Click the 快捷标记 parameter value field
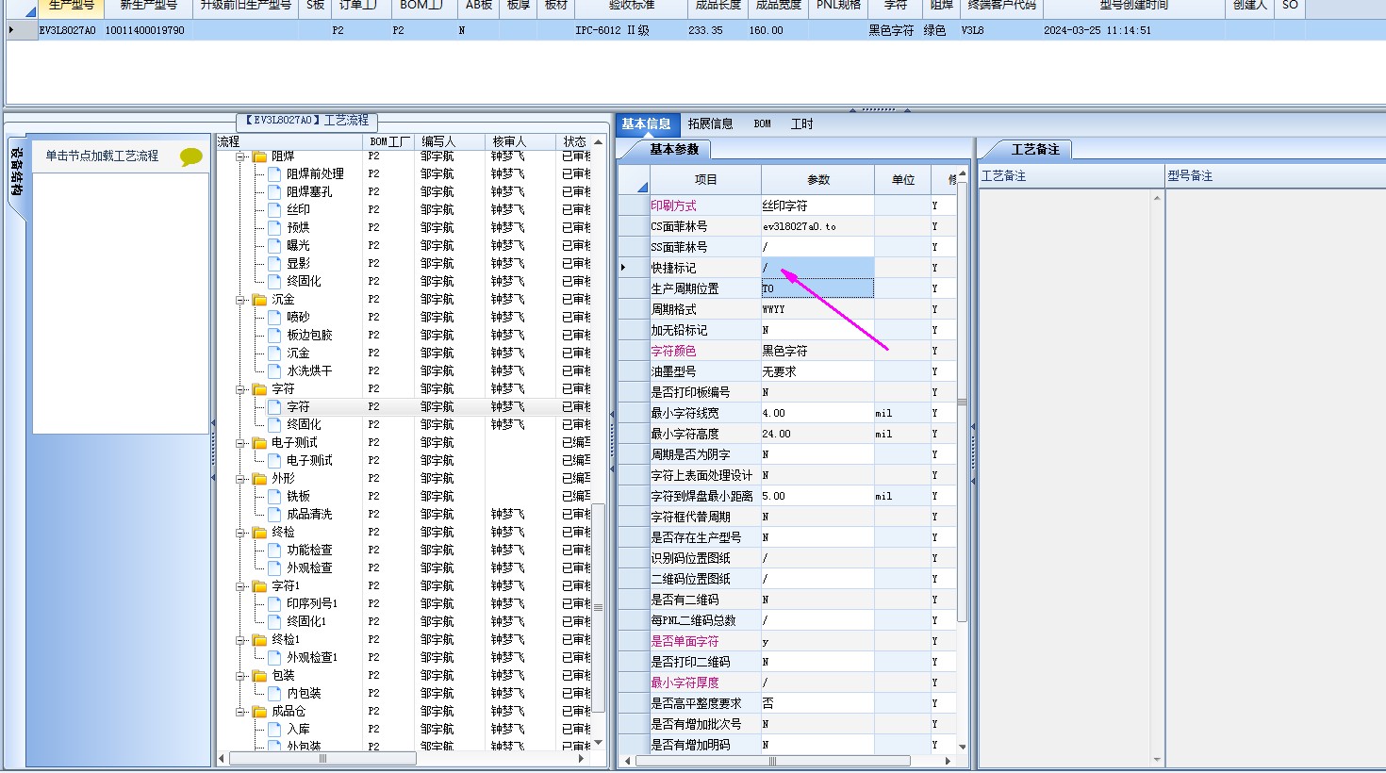Screen dimensions: 1386x773 tap(817, 268)
